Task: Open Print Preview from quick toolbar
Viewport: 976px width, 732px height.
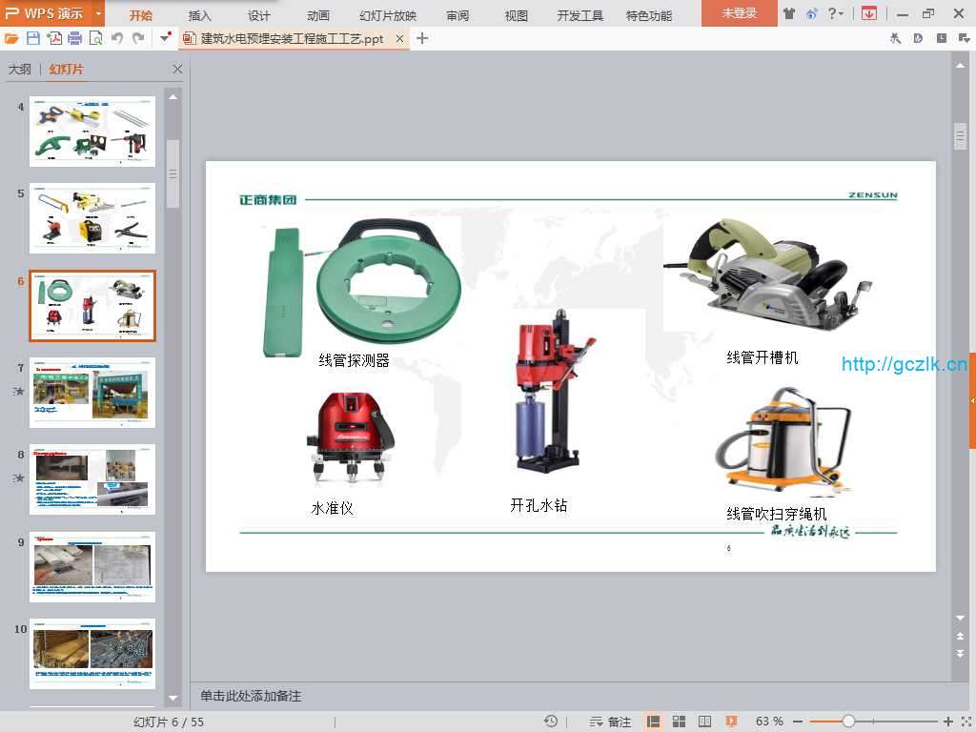Action: 95,38
